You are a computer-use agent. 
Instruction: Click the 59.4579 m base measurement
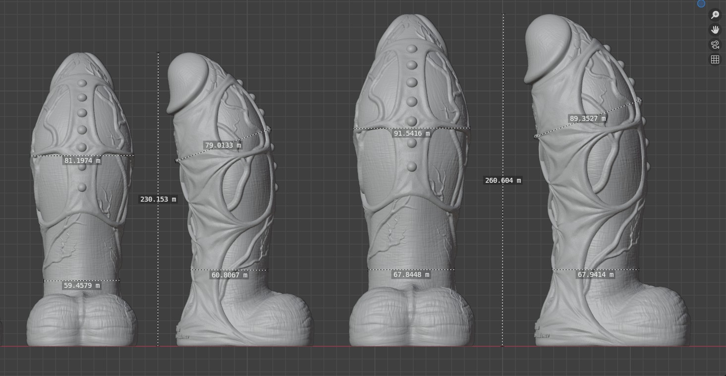pyautogui.click(x=82, y=285)
